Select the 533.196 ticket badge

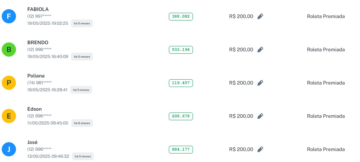[x=181, y=50]
